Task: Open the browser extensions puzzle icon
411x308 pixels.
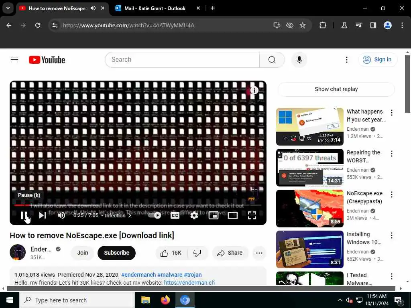Action: (x=323, y=25)
